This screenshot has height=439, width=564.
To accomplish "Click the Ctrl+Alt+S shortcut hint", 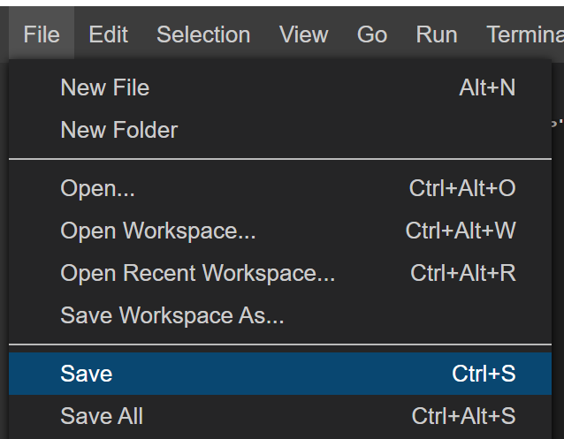I will point(463,416).
